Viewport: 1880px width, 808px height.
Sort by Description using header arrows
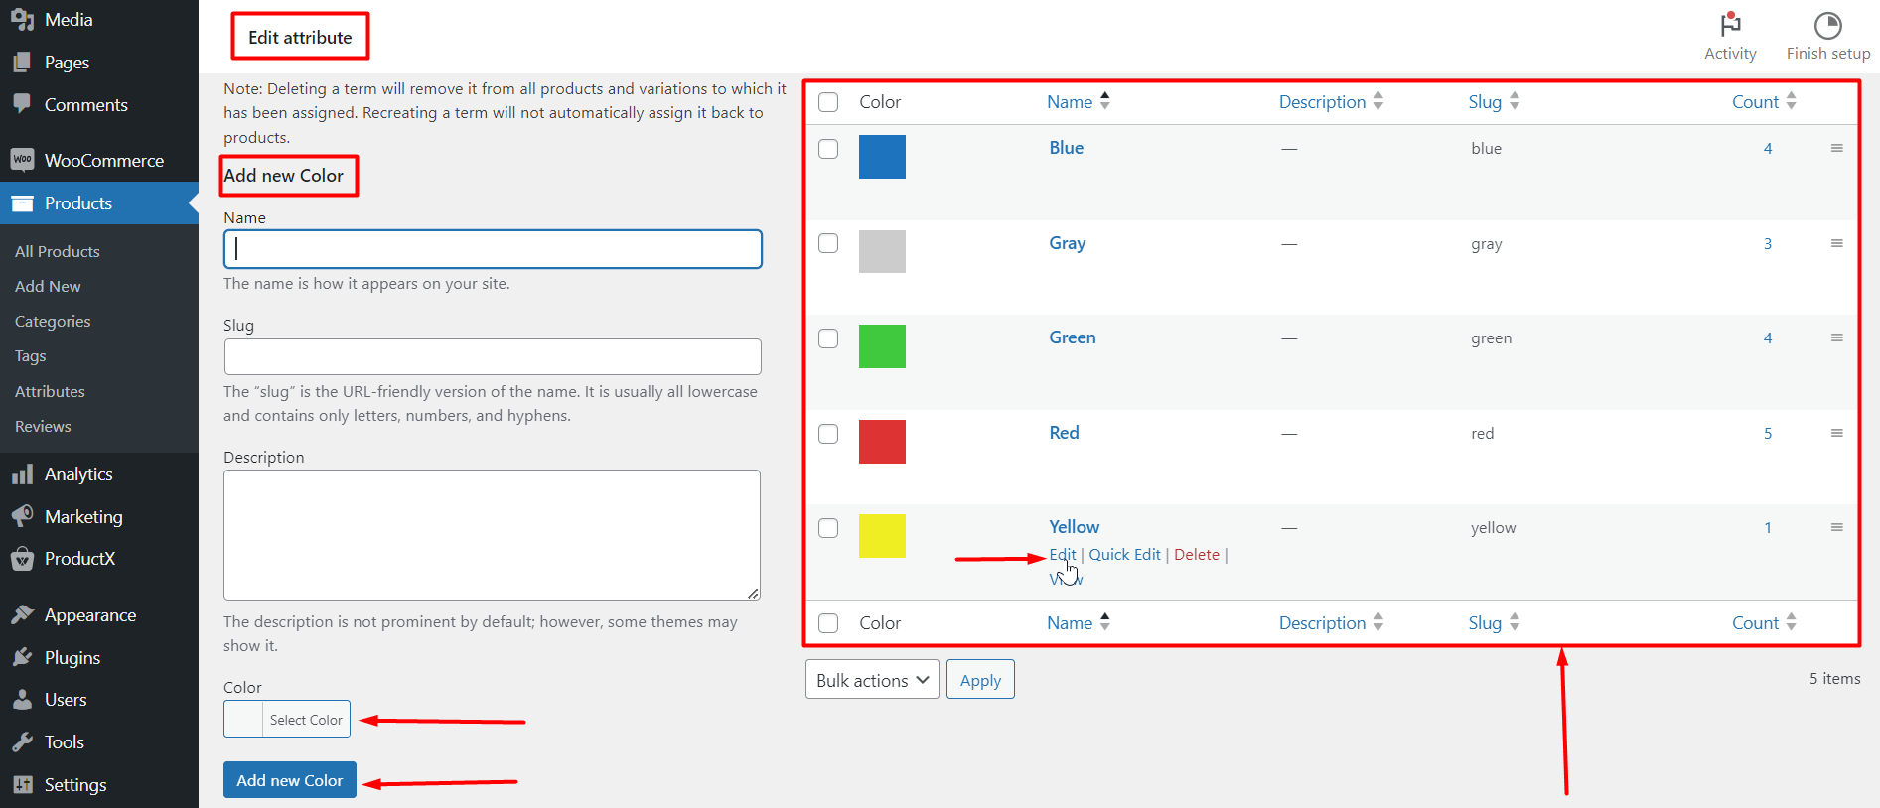1378,101
